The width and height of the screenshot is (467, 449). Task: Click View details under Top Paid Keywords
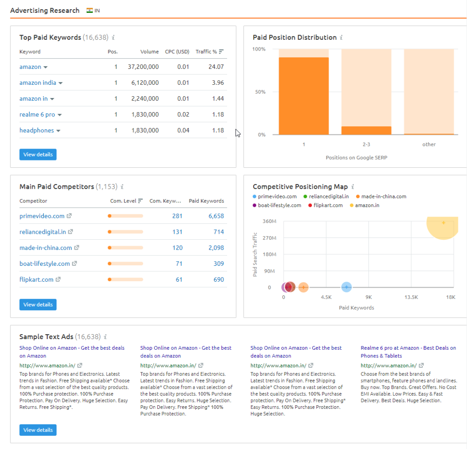[38, 155]
